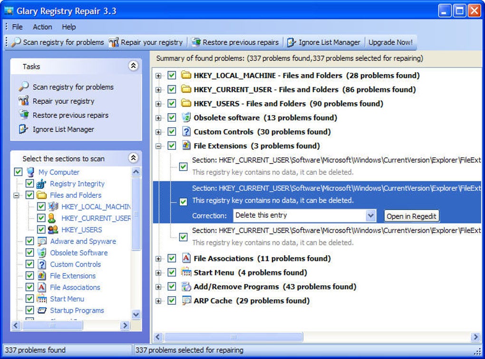This screenshot has width=485, height=359.
Task: Expand HKEY_LOCAL_MACHINE Files and Folders results
Action: tap(158, 76)
